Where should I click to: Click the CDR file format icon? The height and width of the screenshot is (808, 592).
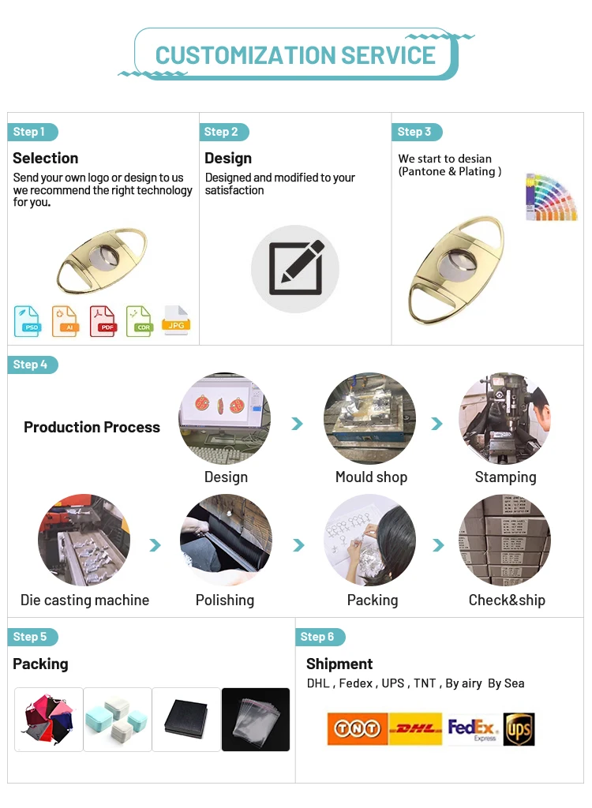coord(139,320)
